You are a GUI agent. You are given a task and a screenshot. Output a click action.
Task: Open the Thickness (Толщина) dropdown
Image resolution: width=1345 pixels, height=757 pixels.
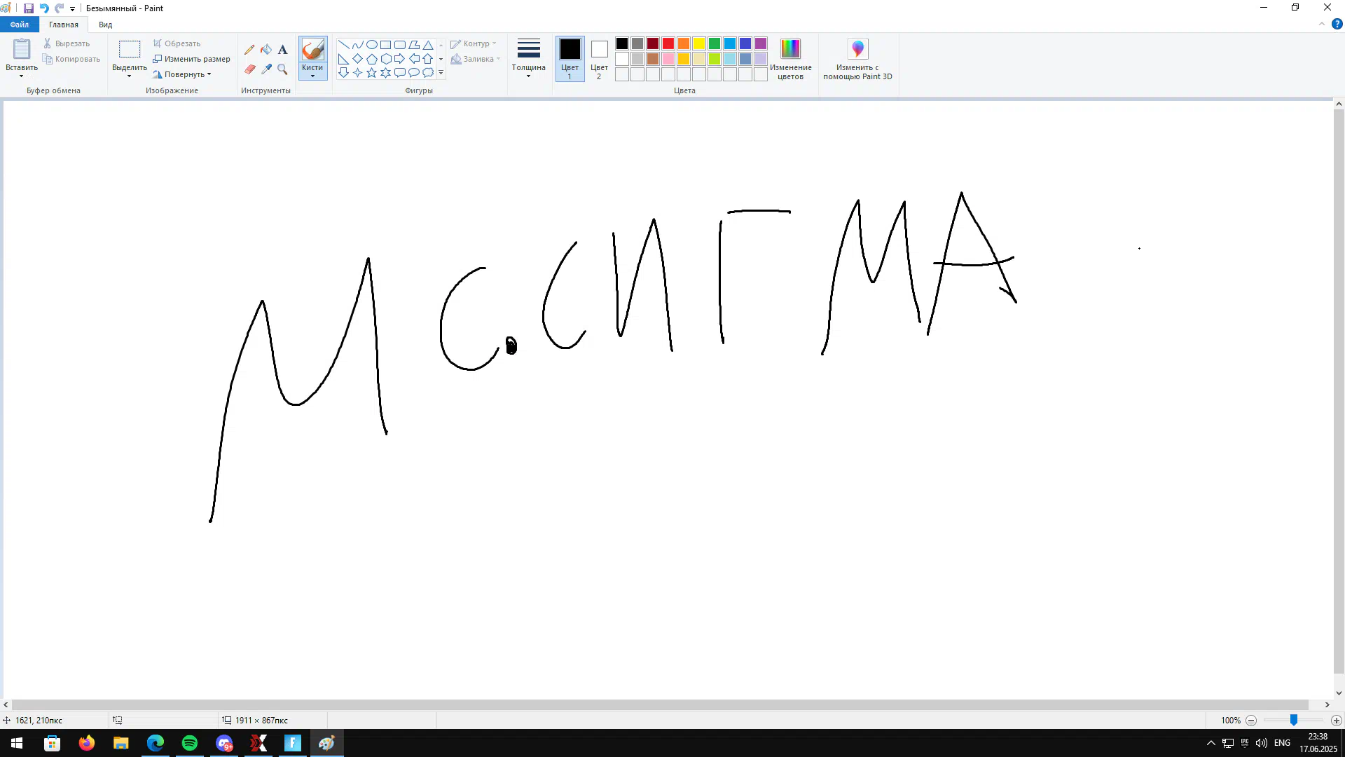coord(528,59)
